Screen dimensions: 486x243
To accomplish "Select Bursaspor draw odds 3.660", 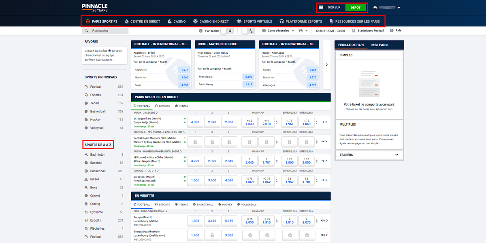I will pos(212,180).
